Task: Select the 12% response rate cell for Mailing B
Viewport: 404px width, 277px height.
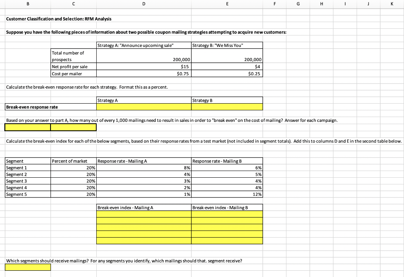Action: [x=227, y=194]
